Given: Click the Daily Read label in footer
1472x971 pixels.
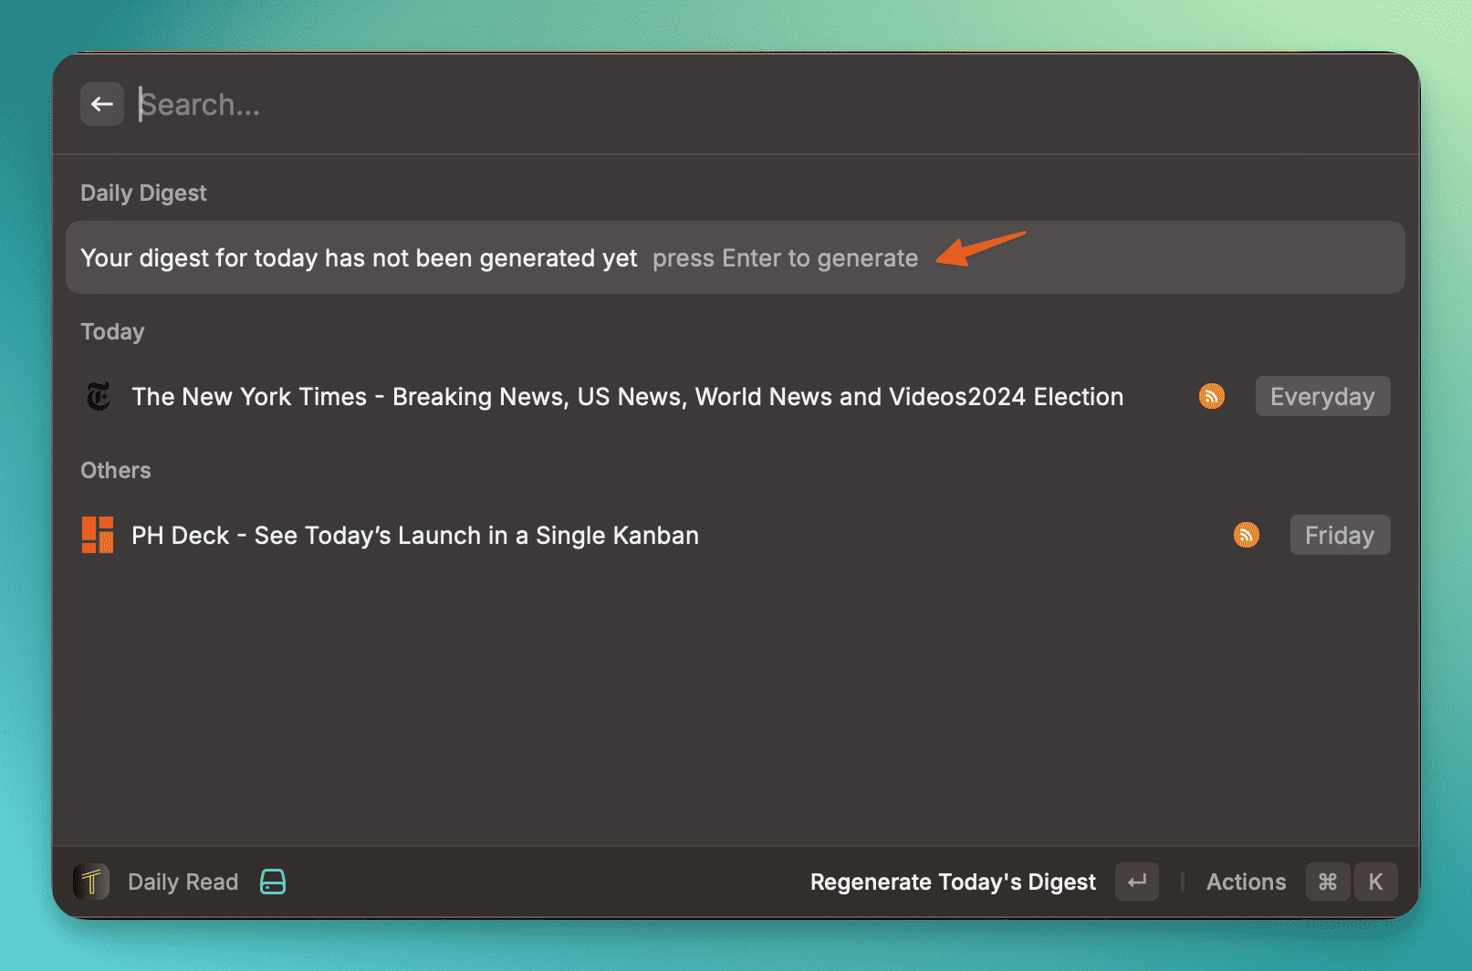Looking at the screenshot, I should 183,882.
